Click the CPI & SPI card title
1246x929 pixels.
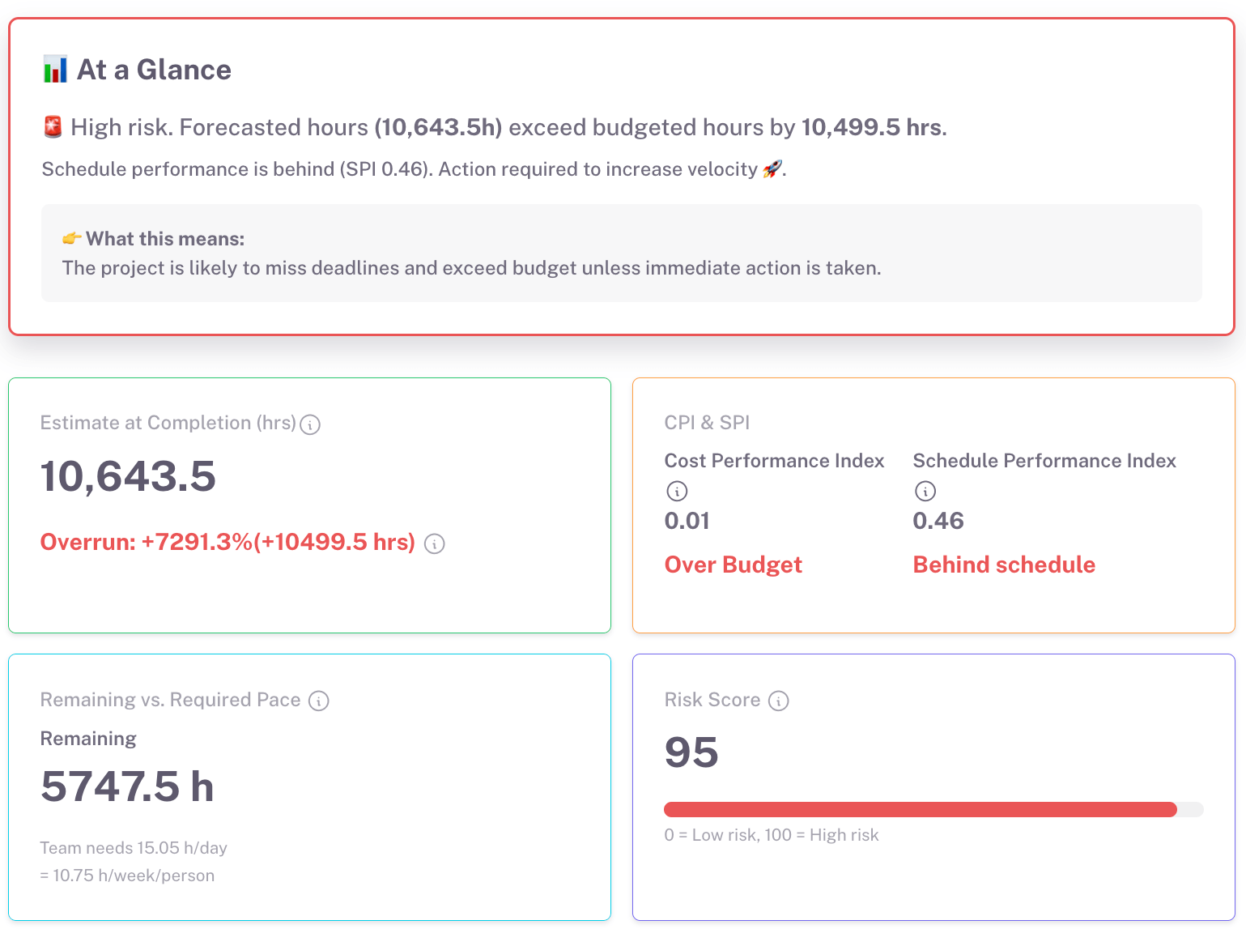coord(707,423)
